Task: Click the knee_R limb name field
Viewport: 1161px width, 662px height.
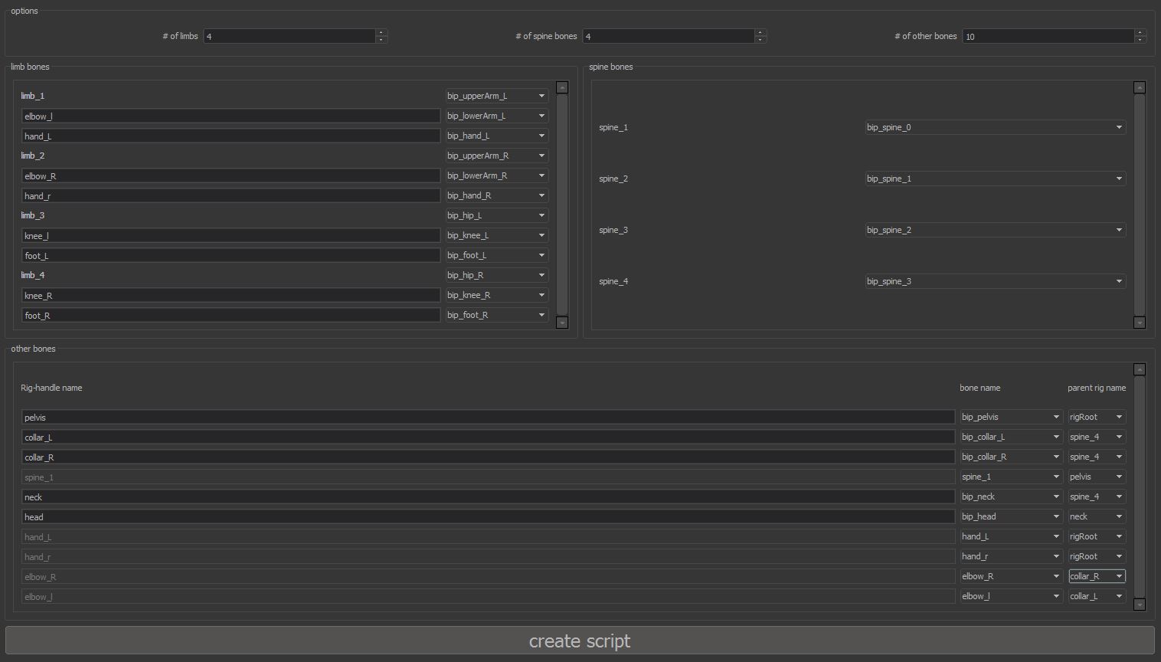Action: (x=231, y=295)
